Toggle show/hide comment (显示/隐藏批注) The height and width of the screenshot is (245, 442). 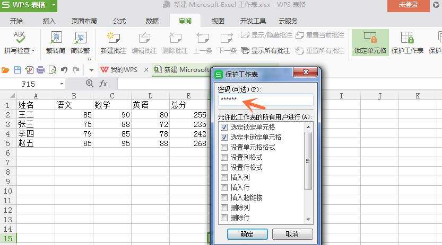[x=266, y=35]
